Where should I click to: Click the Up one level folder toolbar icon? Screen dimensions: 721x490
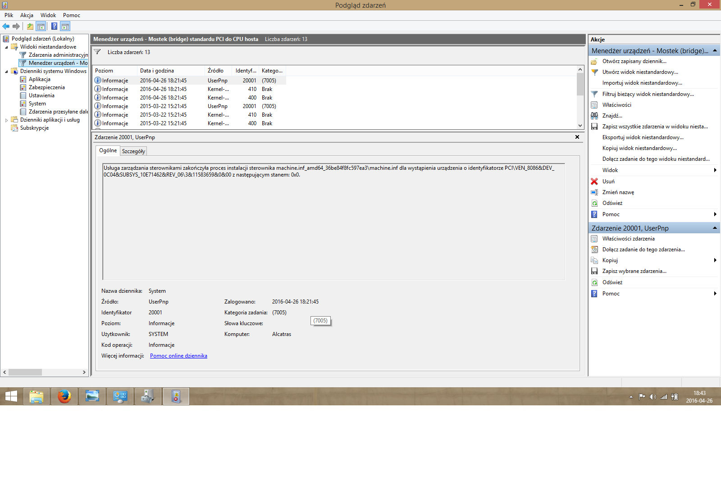[x=30, y=26]
